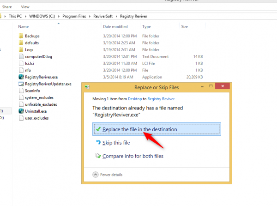Image resolution: width=277 pixels, height=206 pixels.
Task: Open the Desktop link in dialog
Action: 135,99
